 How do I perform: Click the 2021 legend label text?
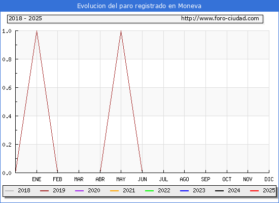(x=129, y=190)
